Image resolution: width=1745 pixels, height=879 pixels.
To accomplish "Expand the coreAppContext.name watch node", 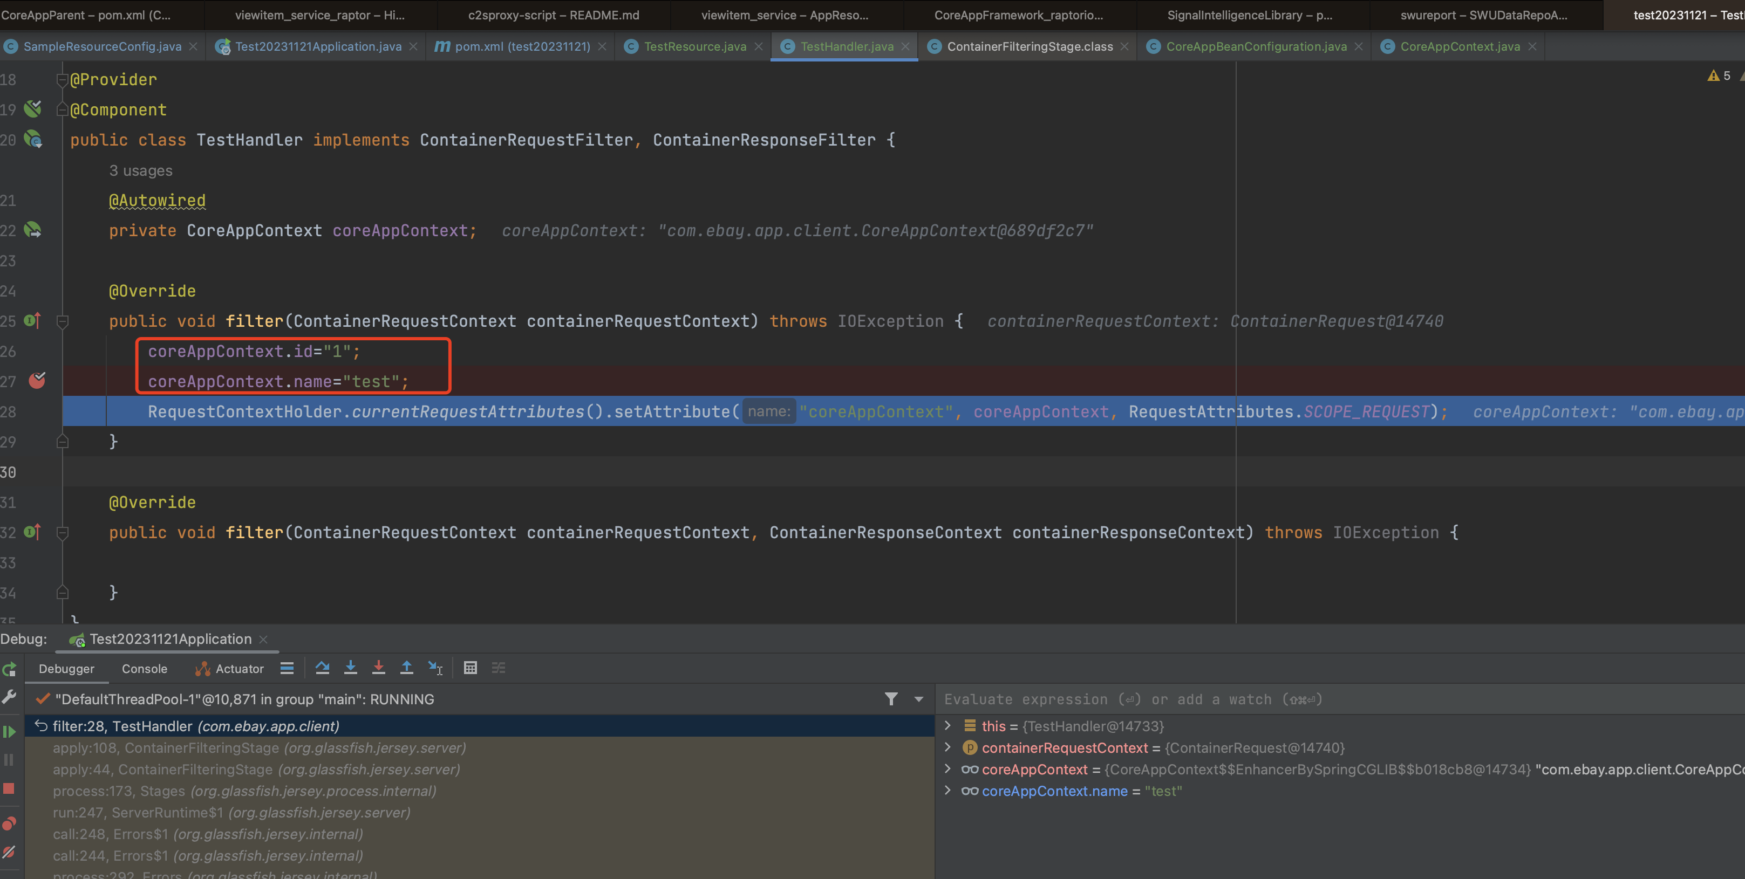I will click(x=948, y=790).
